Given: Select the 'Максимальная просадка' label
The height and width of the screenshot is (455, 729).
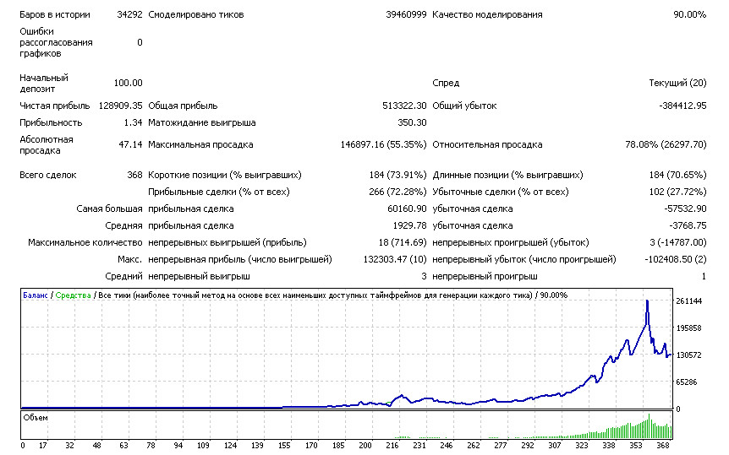Looking at the screenshot, I should (x=200, y=144).
